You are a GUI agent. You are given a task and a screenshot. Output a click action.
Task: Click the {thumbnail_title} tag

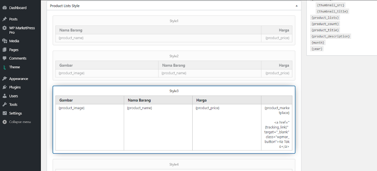[332, 11]
